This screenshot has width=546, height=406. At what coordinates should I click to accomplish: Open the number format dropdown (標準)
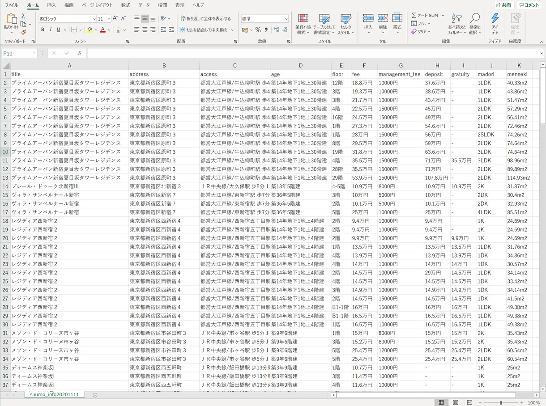(x=286, y=19)
